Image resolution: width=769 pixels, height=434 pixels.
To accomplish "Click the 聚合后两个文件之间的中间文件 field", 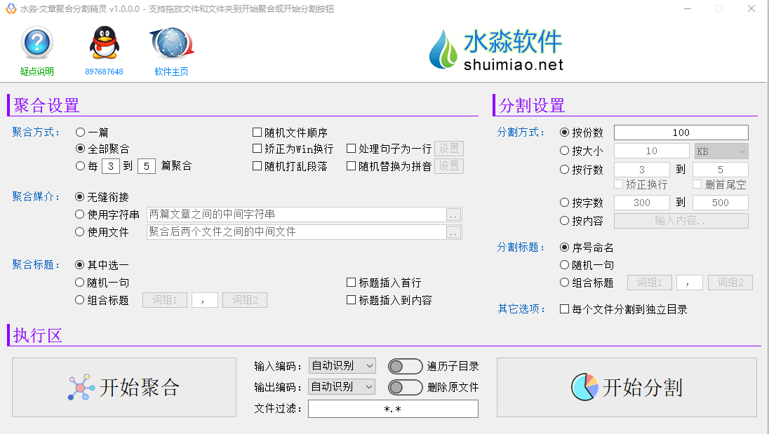I will click(x=296, y=231).
